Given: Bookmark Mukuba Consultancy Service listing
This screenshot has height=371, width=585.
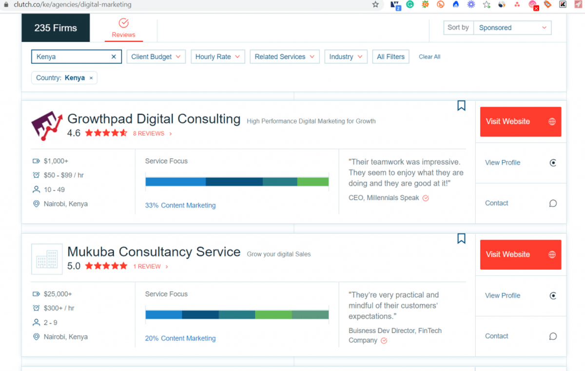Looking at the screenshot, I should tap(461, 239).
